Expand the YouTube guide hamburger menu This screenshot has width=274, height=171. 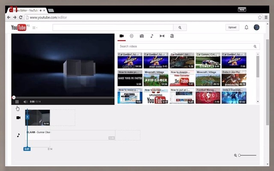click(x=34, y=28)
